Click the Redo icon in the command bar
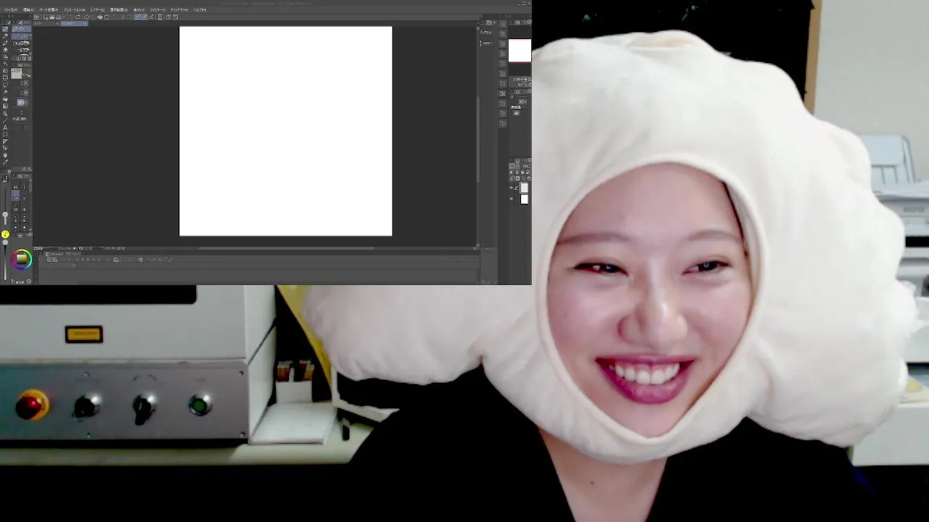The width and height of the screenshot is (929, 522). click(78, 17)
